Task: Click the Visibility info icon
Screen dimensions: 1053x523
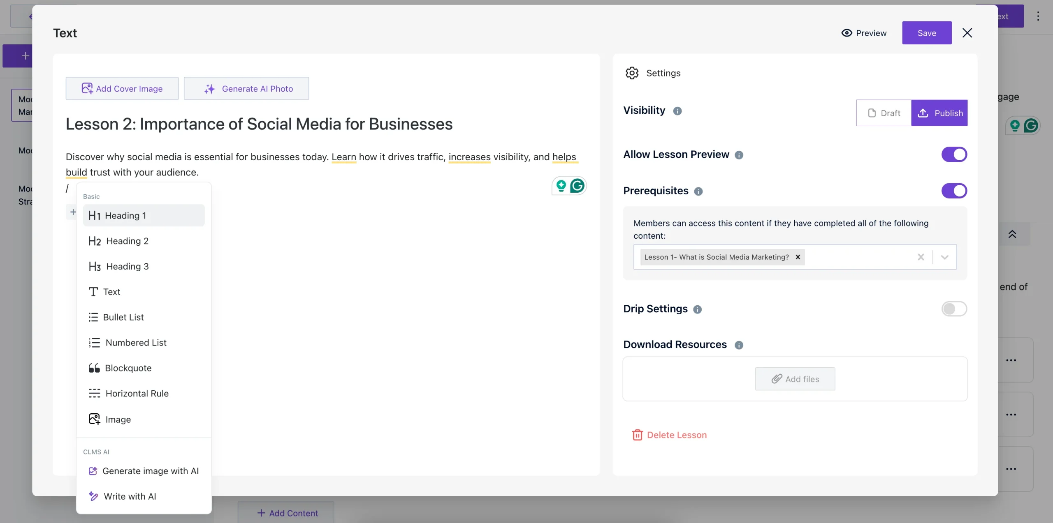Action: [x=677, y=111]
